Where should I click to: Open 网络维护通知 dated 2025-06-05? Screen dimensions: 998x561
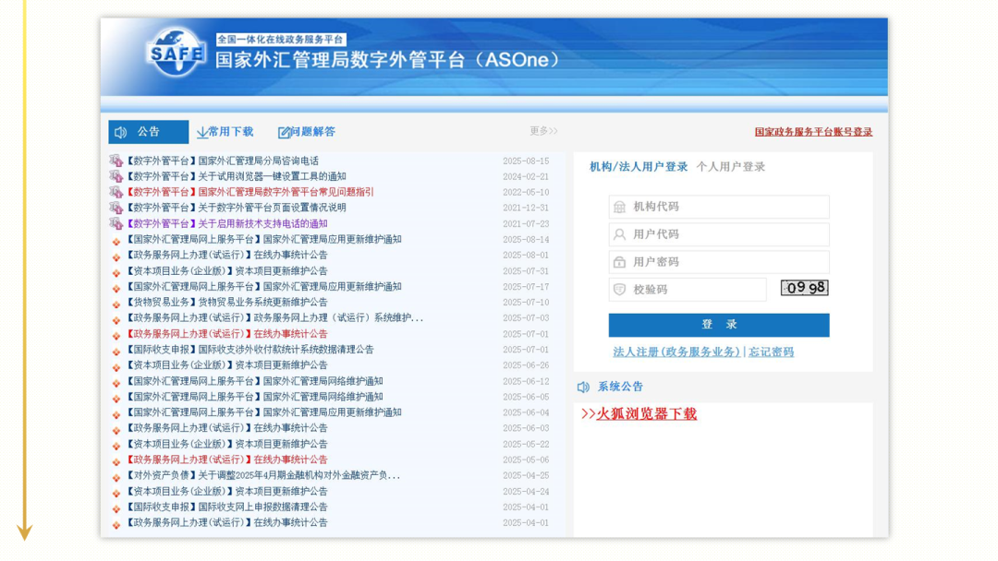pyautogui.click(x=255, y=397)
